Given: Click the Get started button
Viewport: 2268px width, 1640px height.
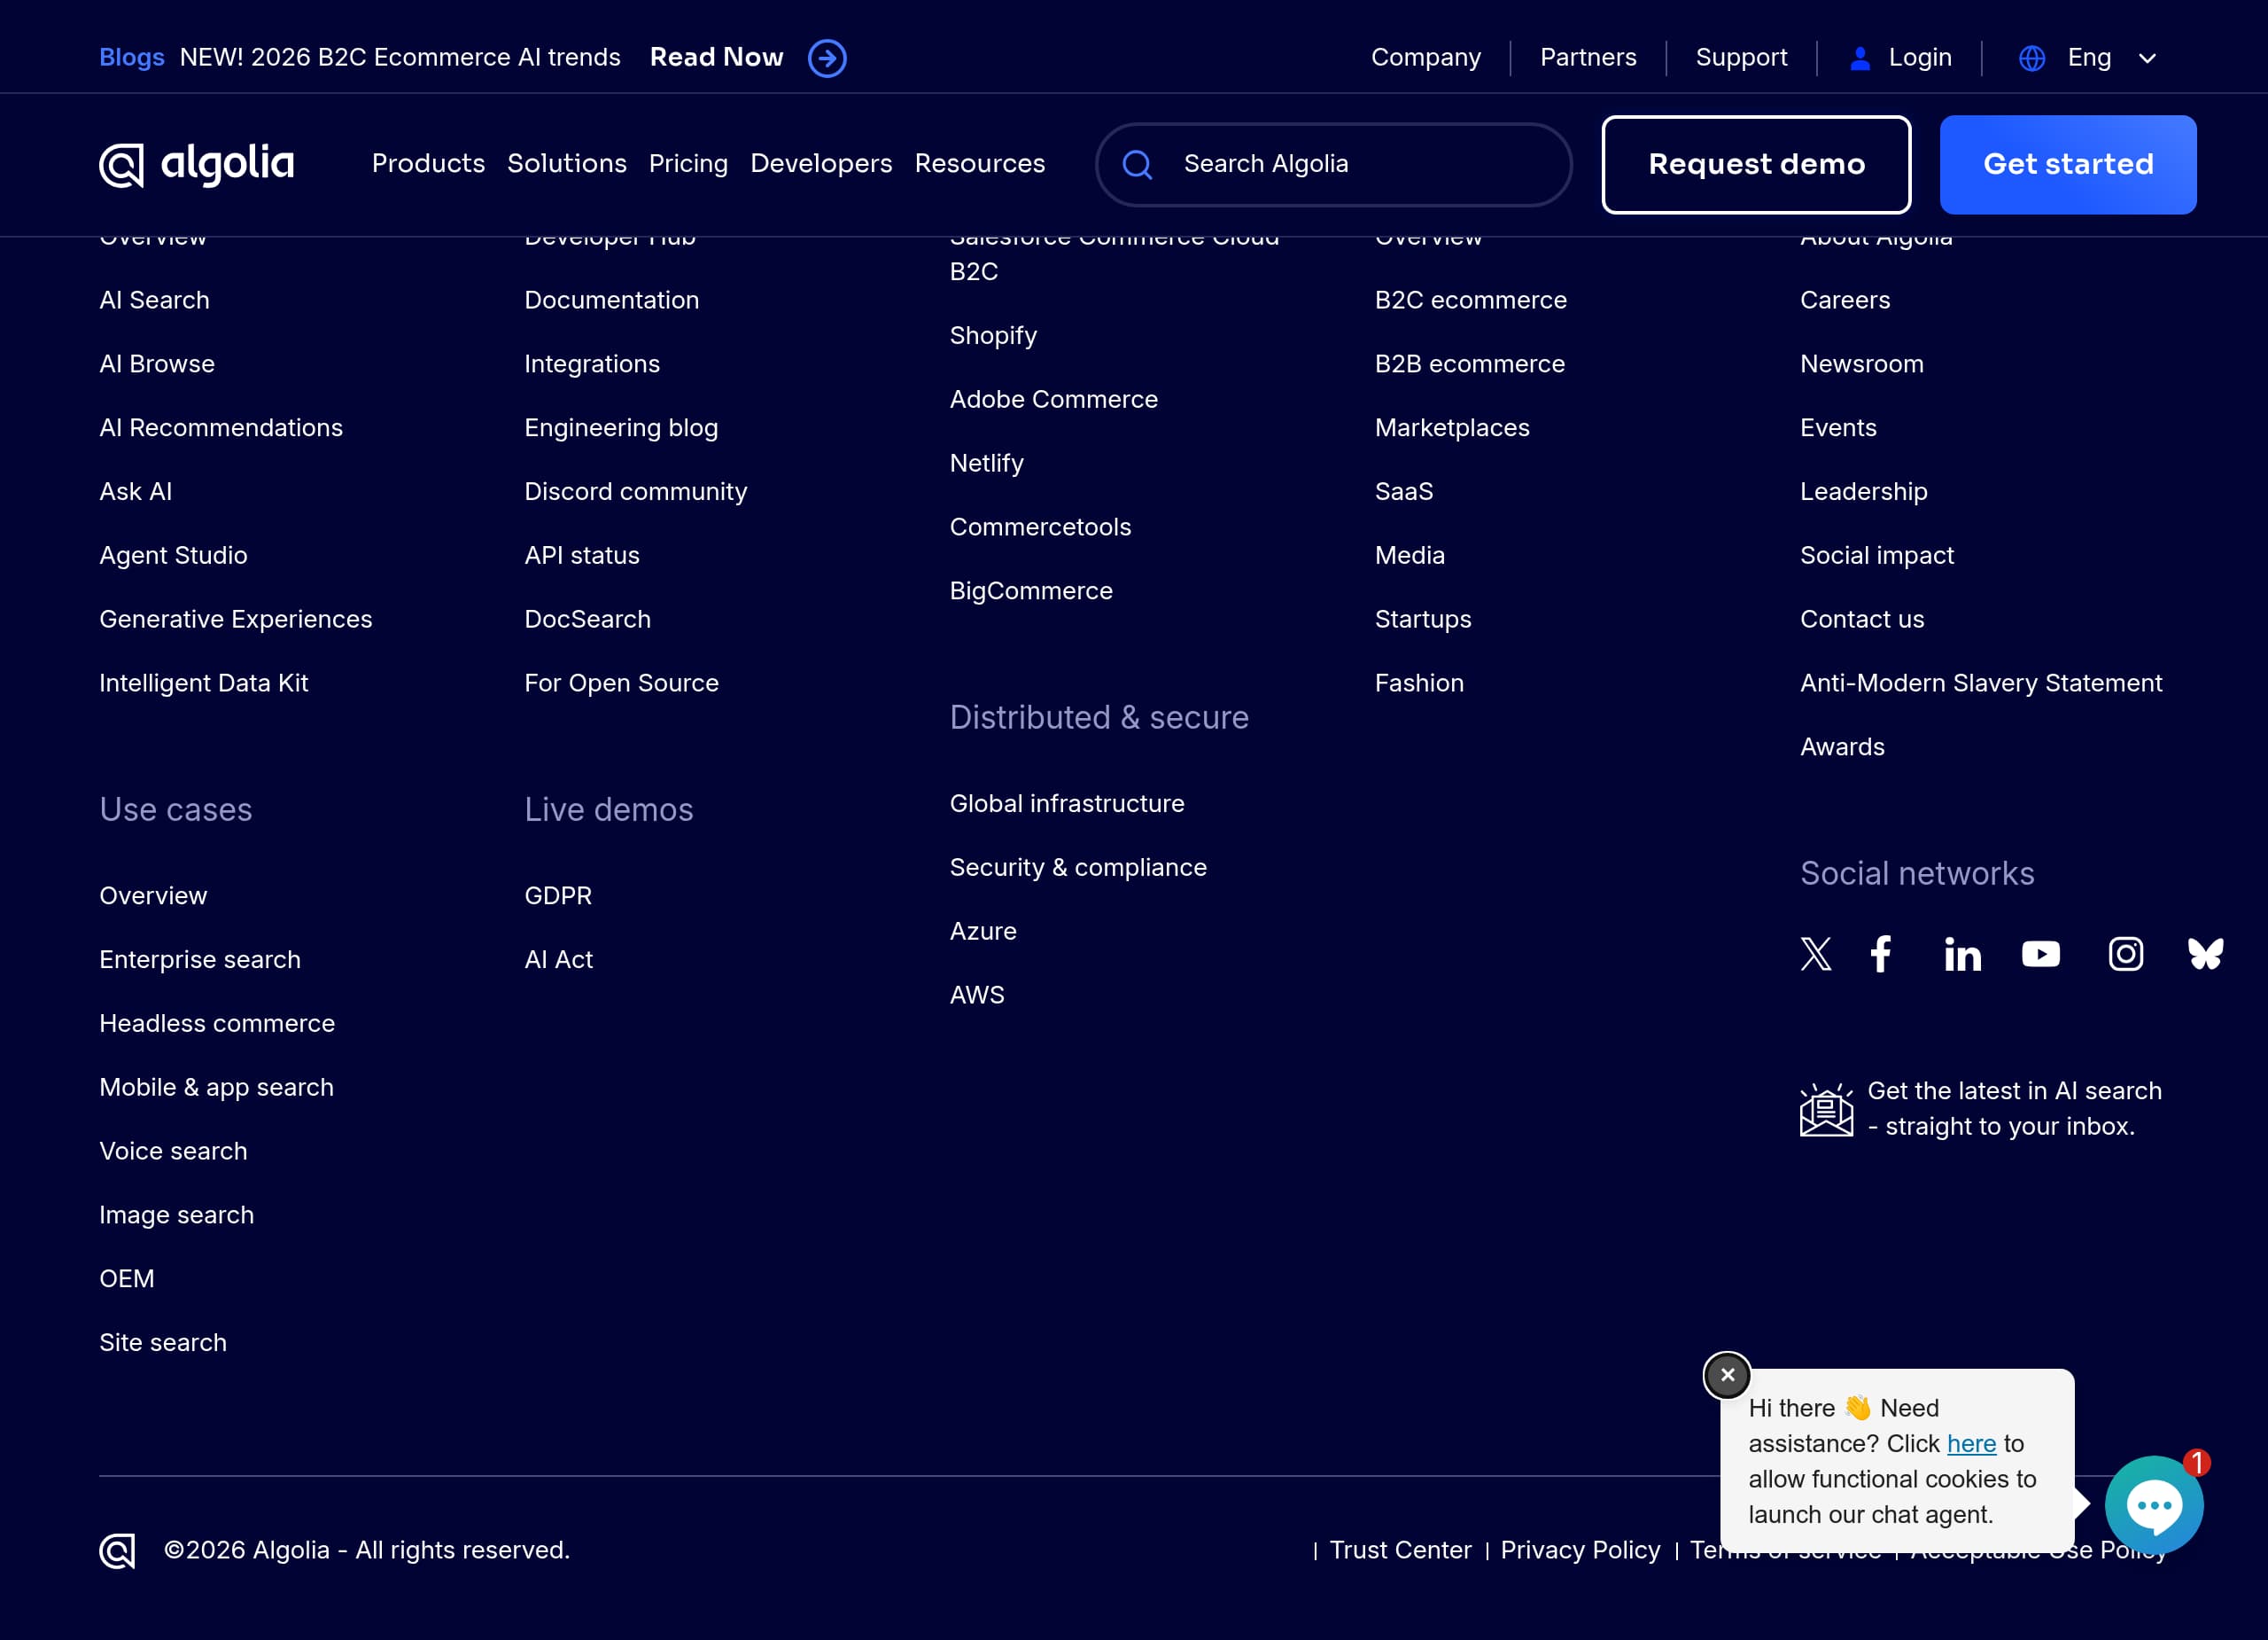Looking at the screenshot, I should tap(2068, 164).
